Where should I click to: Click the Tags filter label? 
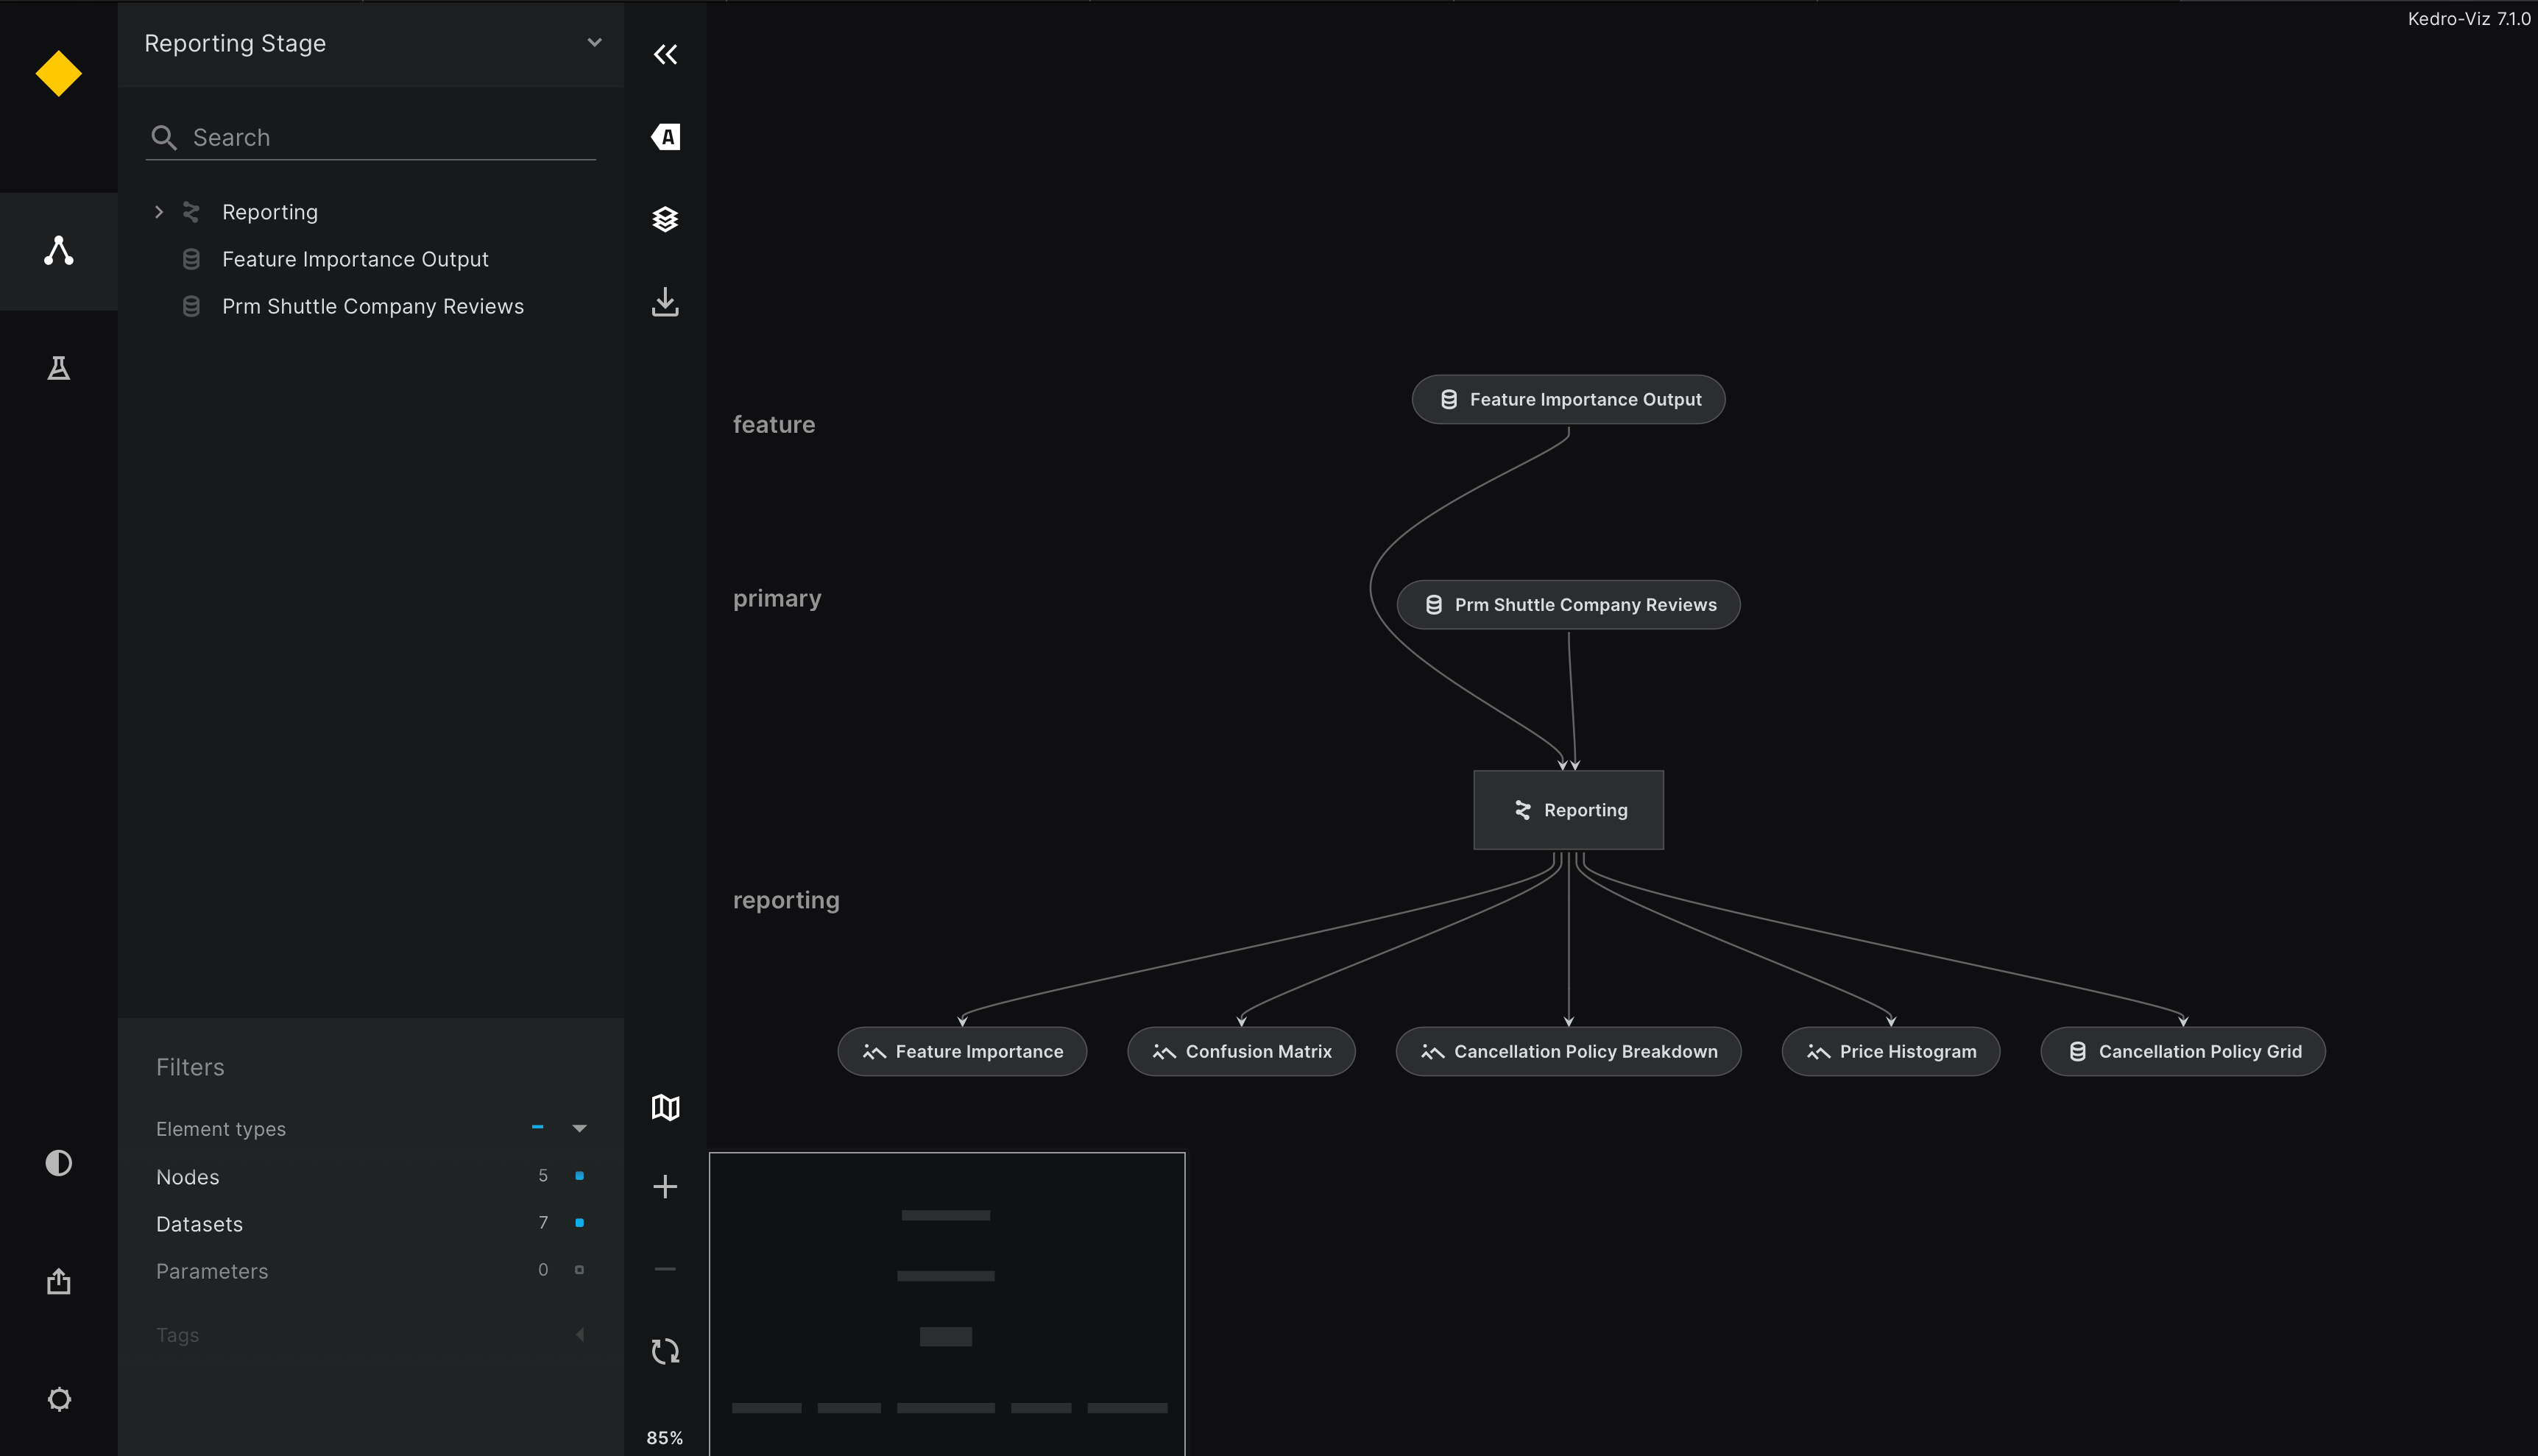pyautogui.click(x=177, y=1335)
